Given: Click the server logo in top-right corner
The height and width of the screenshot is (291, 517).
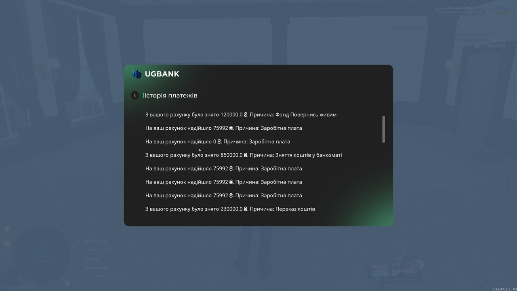Looking at the screenshot, I should 501,11.
